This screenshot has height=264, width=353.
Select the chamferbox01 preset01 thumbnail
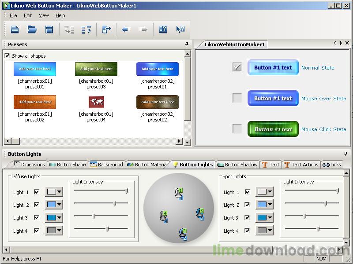point(35,69)
